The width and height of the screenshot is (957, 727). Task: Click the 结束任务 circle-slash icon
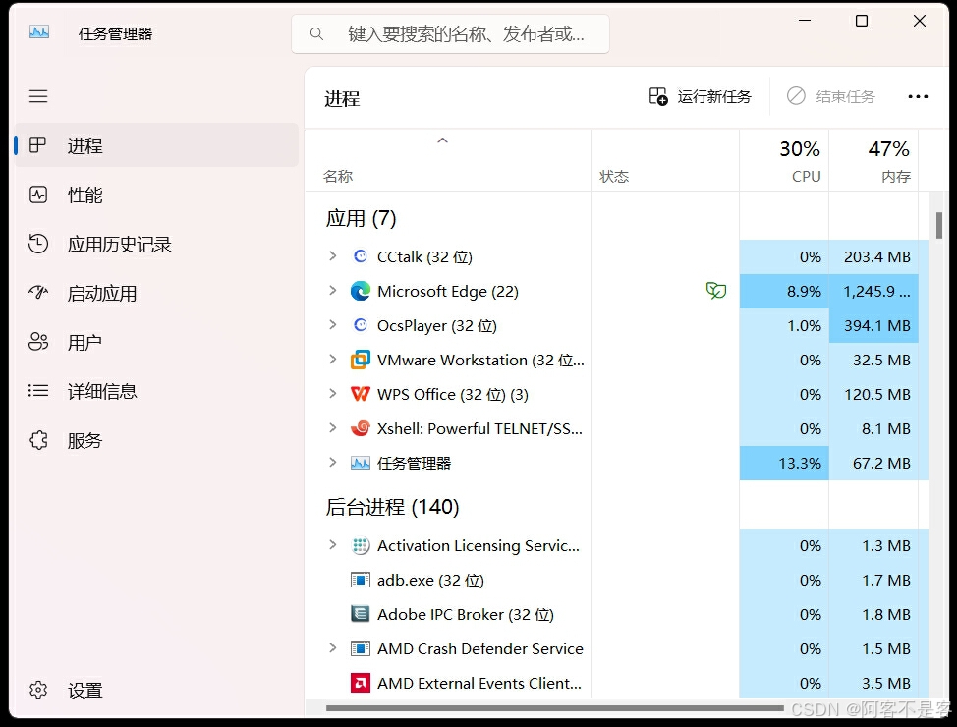pyautogui.click(x=796, y=96)
